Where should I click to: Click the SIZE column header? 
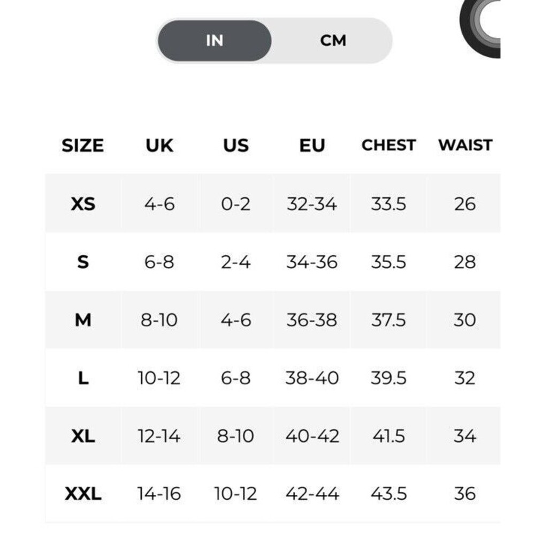82,146
